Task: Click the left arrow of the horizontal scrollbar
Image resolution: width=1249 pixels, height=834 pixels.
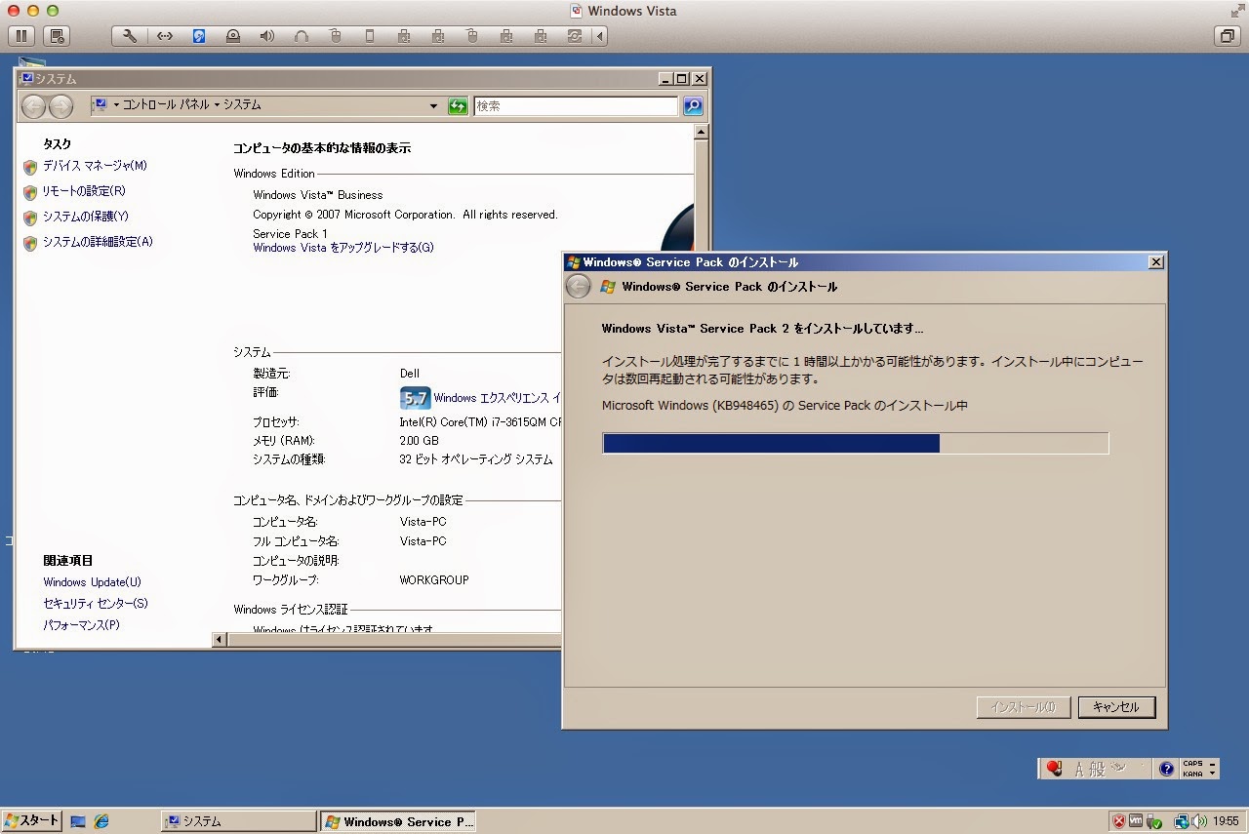Action: (220, 640)
